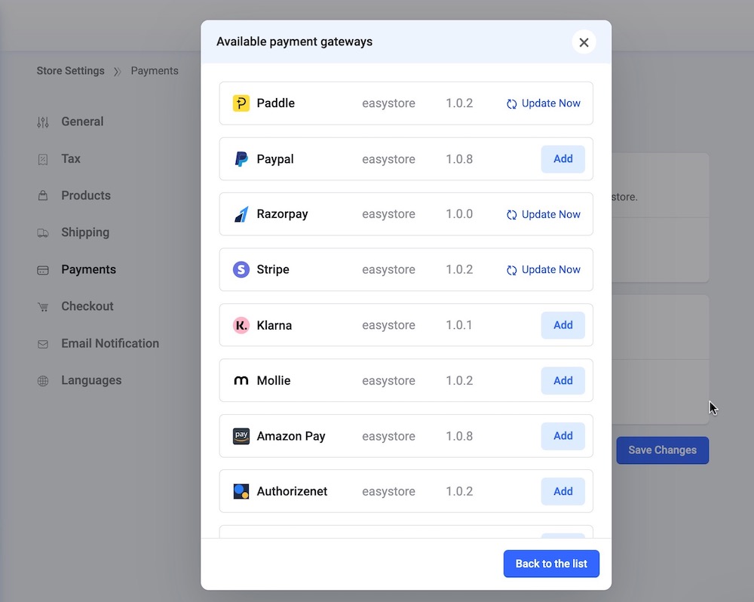Open Email Notification settings
Screen dimensions: 754x602
109,343
